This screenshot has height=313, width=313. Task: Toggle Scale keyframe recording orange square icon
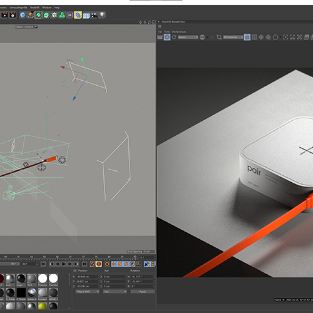click(120, 264)
